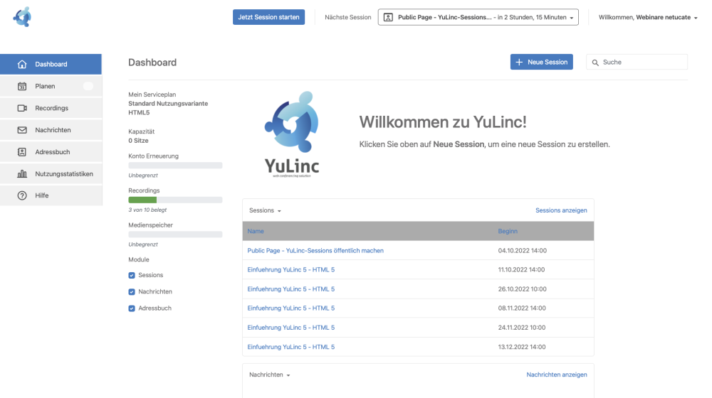Viewport: 712px width, 398px height.
Task: Click the date 04.10.2022 14:00
Action: tap(522, 251)
